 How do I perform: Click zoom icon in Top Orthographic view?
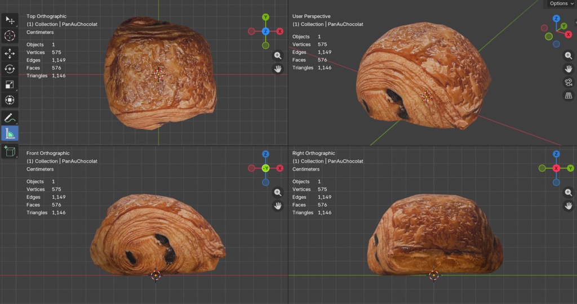pos(278,56)
